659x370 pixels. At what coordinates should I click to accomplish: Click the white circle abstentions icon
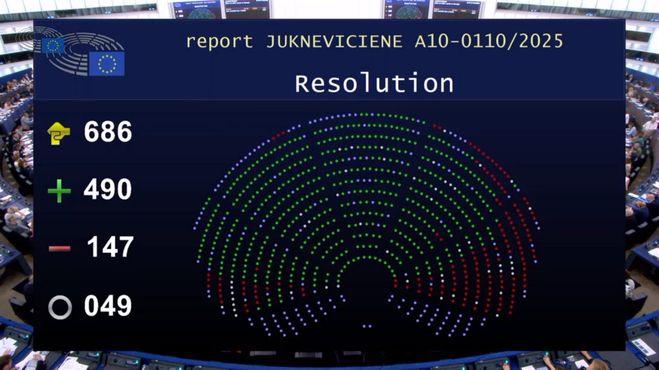[x=60, y=307]
